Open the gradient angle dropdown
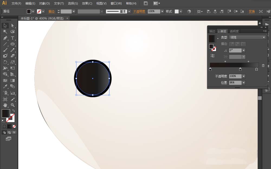This screenshot has height=169, width=271. (x=244, y=50)
